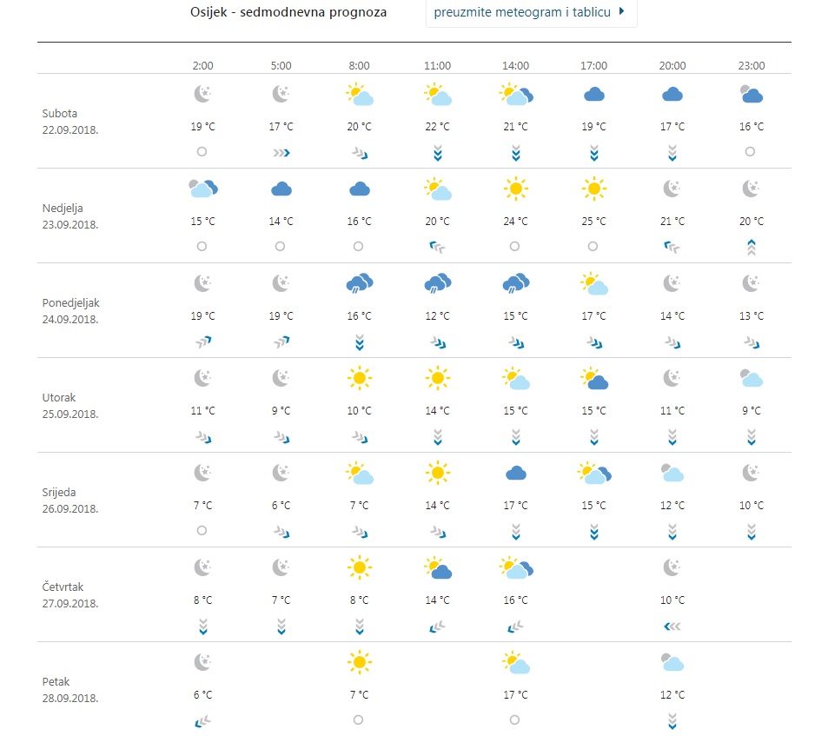Select the Ponedjeljak 24.09.2018. row label
Viewport: 828px width, 736px height.
pos(70,311)
